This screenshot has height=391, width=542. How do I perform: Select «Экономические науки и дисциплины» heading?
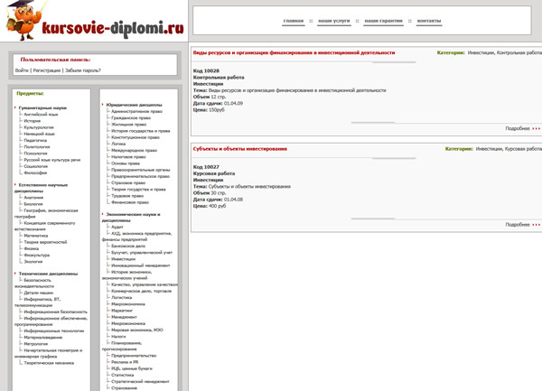tap(131, 218)
